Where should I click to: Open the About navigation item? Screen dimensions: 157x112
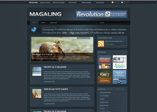[x=43, y=23]
